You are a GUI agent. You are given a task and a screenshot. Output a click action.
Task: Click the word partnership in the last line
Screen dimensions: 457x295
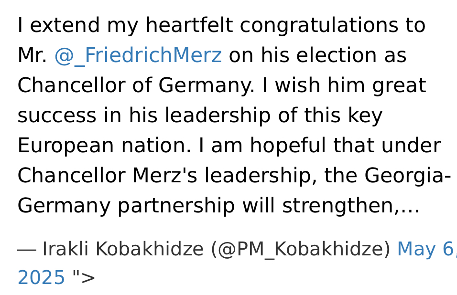tap(176, 206)
